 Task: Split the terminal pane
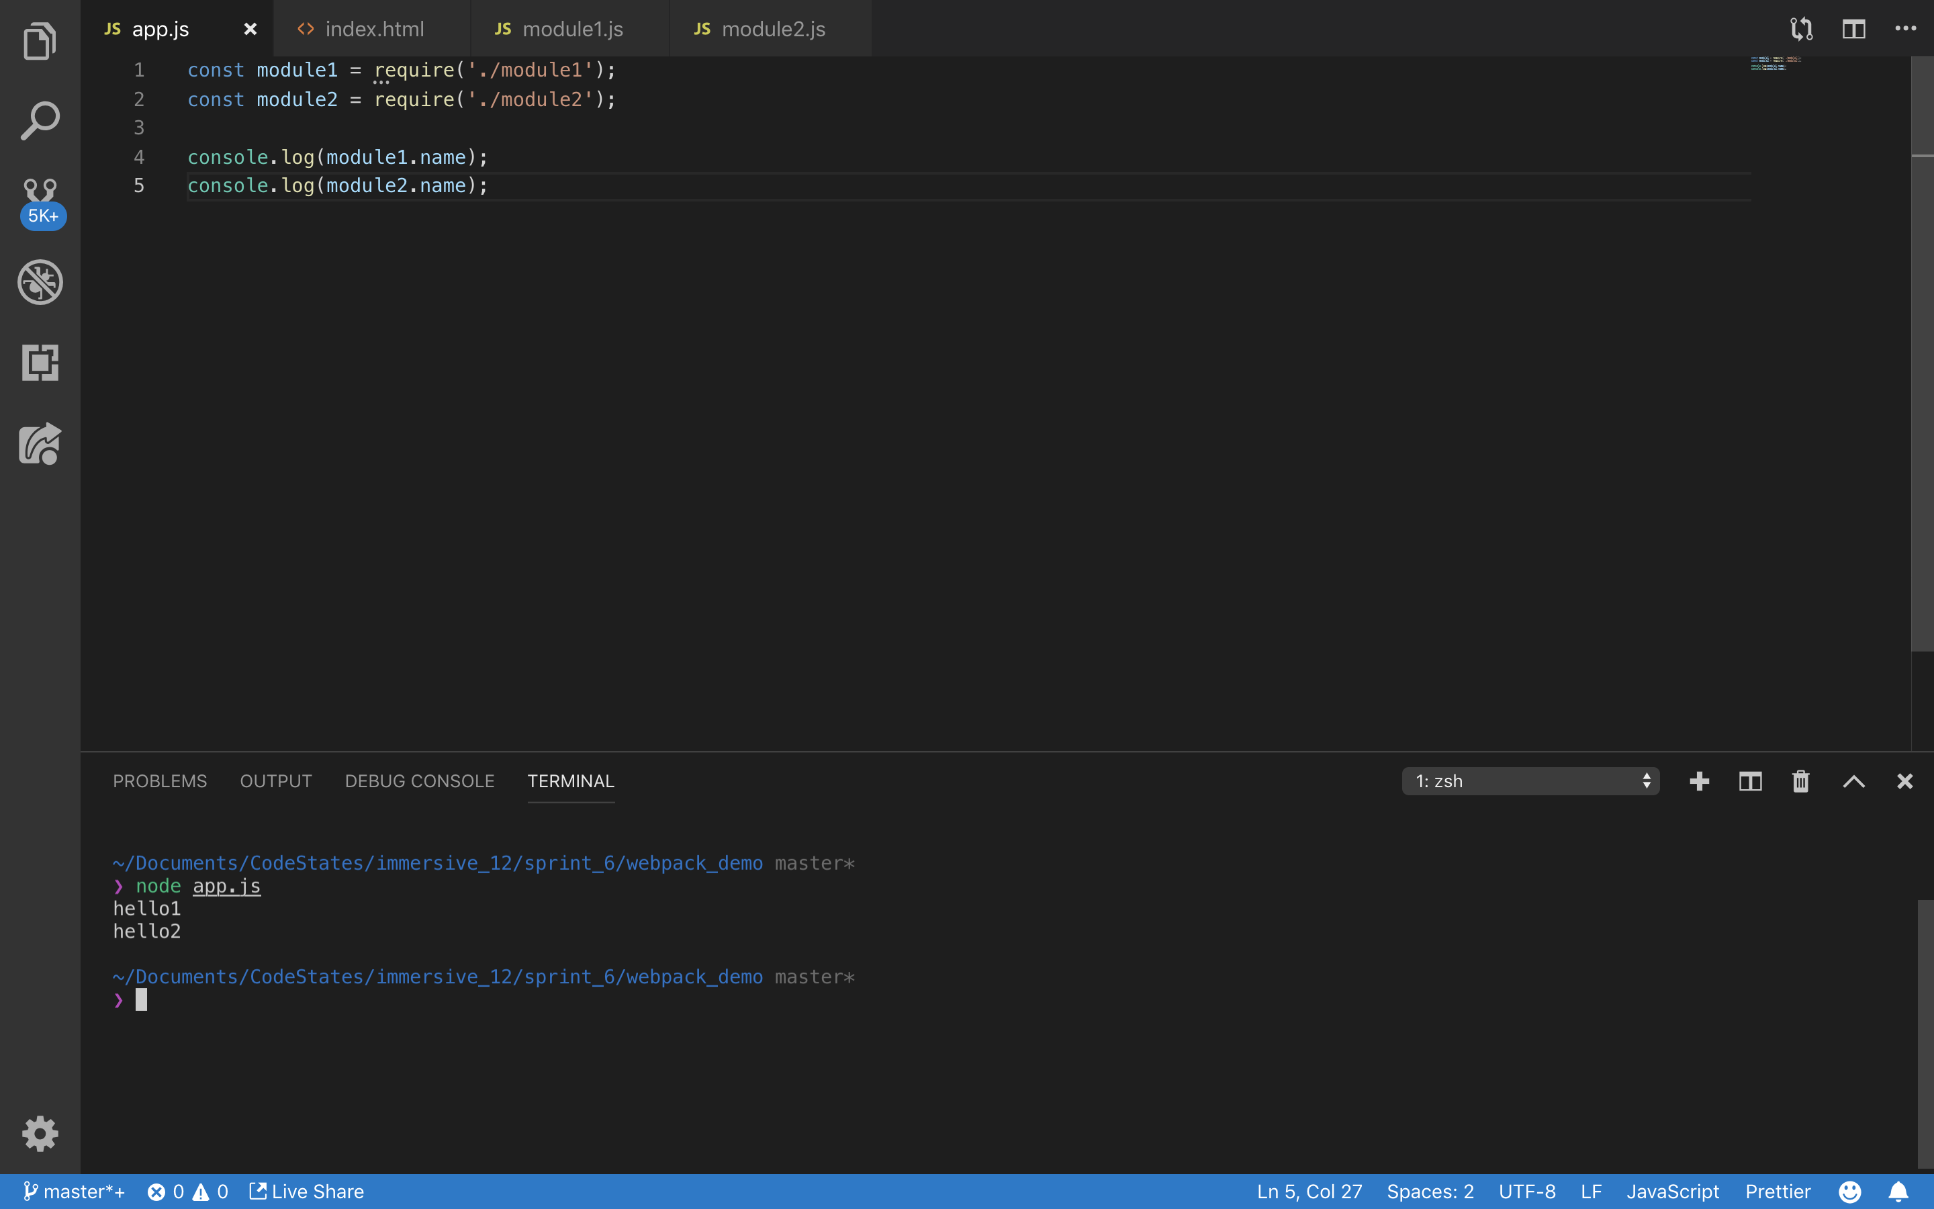(x=1750, y=781)
